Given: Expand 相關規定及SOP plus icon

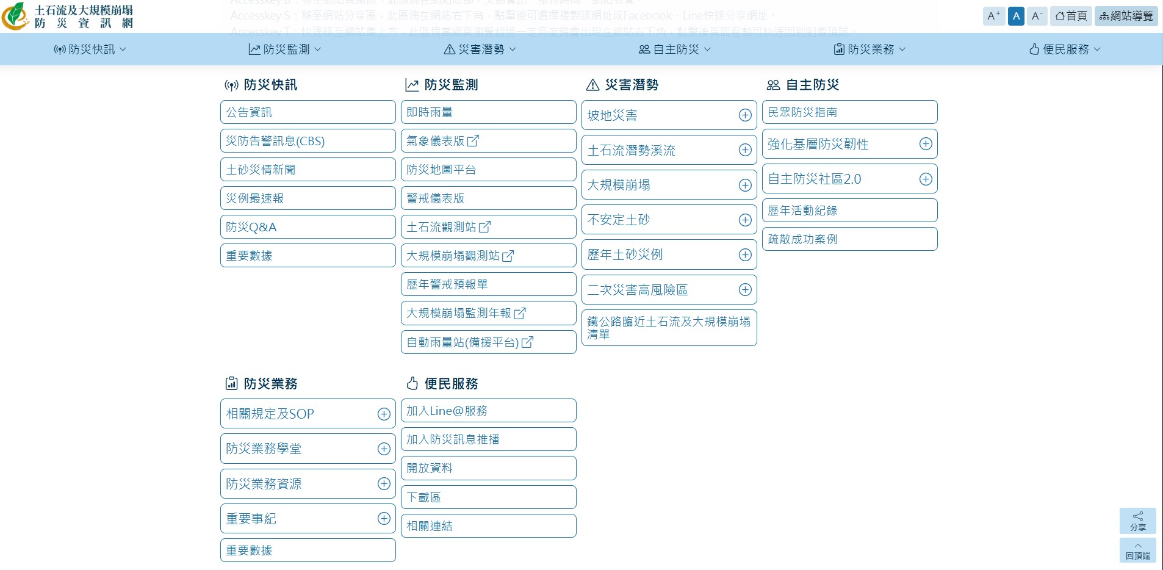Looking at the screenshot, I should [383, 414].
